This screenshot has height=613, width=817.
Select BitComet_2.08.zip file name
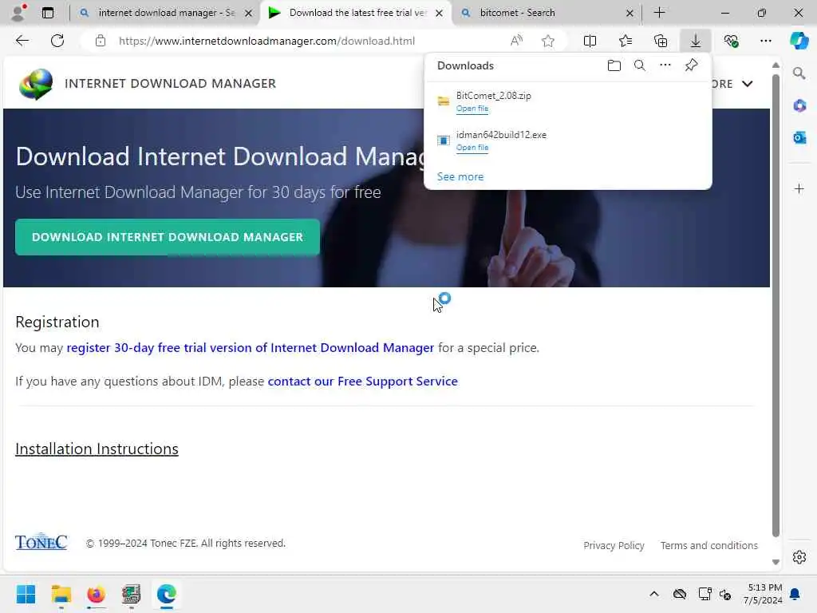(493, 96)
